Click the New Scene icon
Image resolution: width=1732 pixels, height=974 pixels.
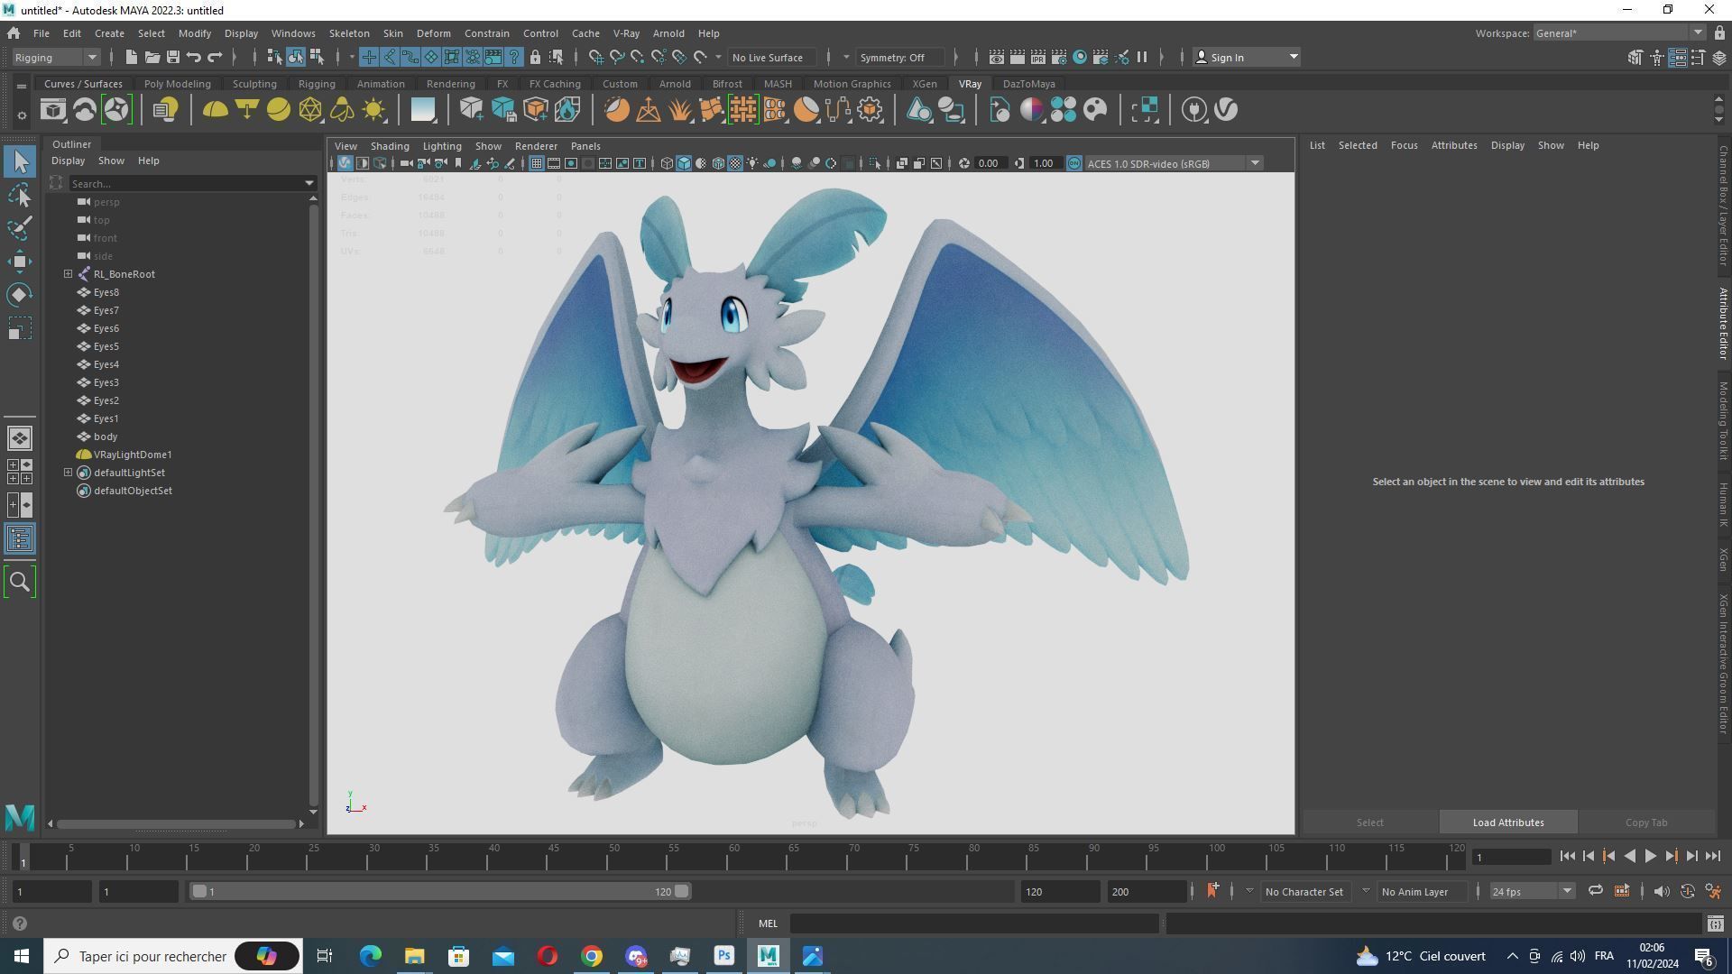coord(131,58)
